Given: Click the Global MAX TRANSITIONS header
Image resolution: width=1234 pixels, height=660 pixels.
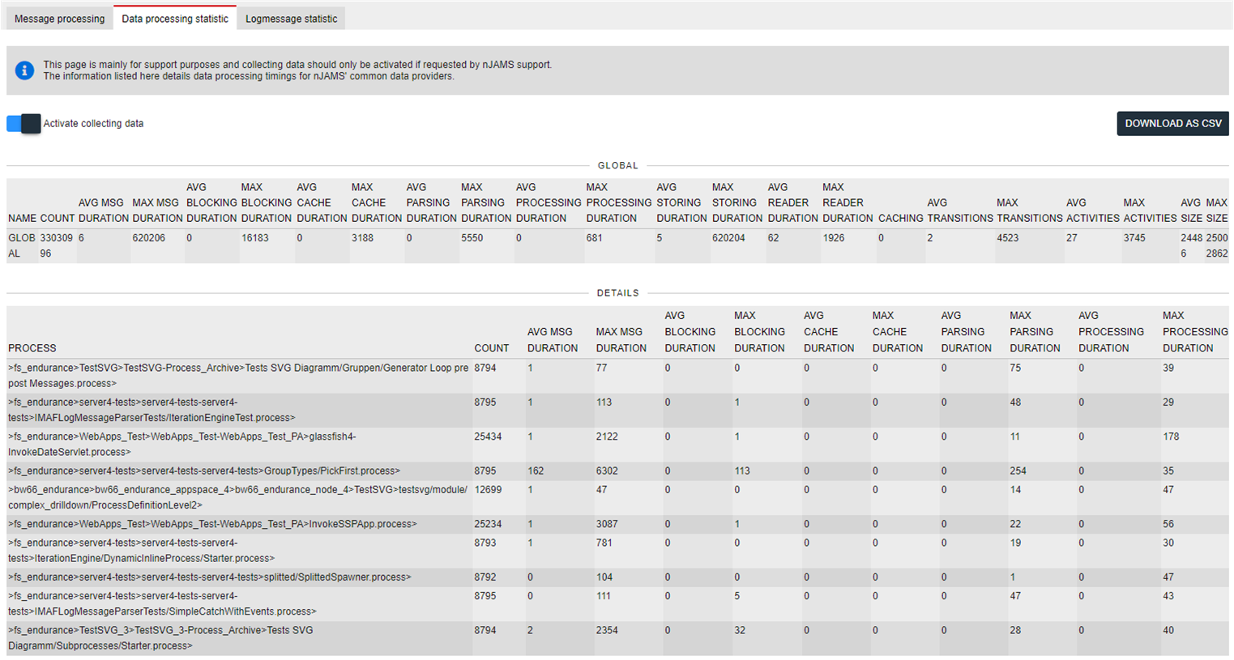Looking at the screenshot, I should click(1030, 211).
